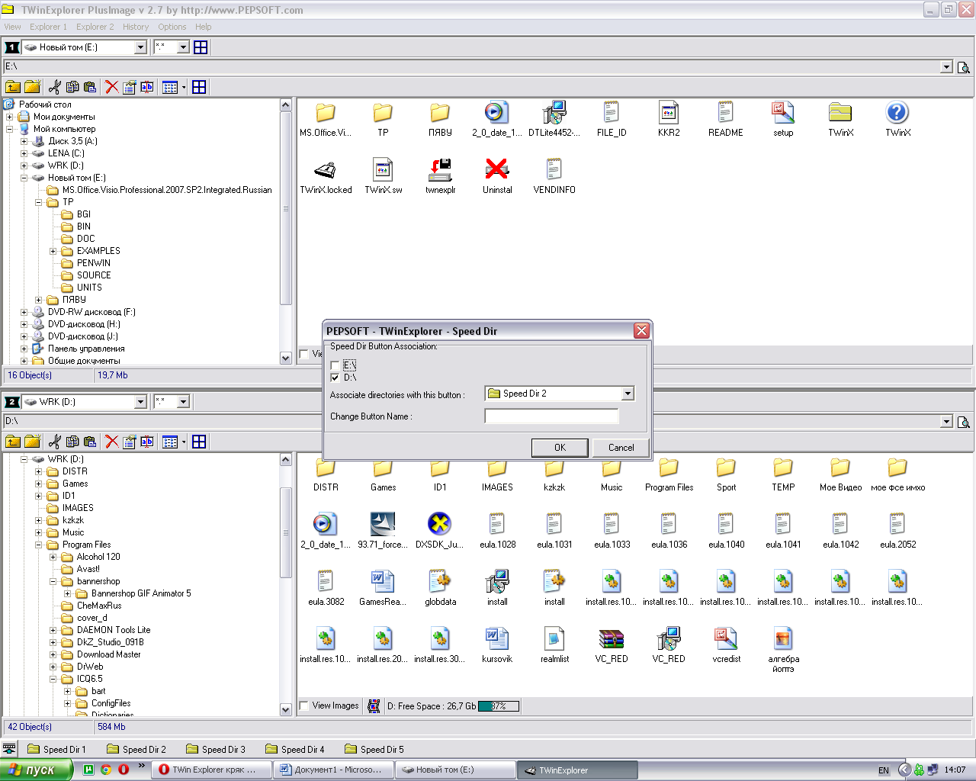
Task: Open the View menu
Action: click(12, 27)
